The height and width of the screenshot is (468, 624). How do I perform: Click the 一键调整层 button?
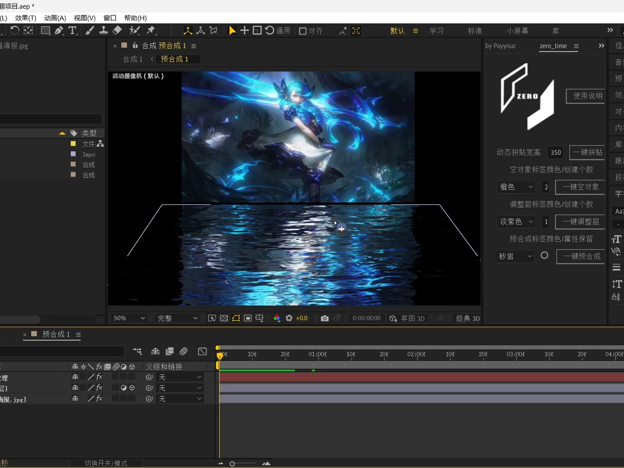click(581, 221)
